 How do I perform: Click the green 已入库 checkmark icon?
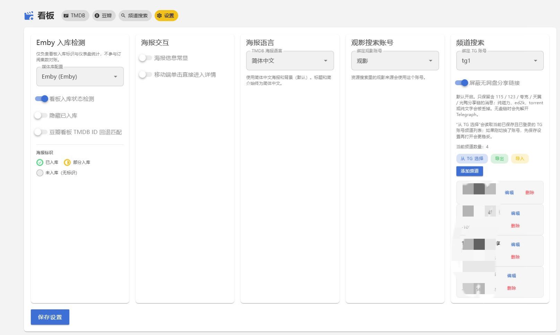pyautogui.click(x=40, y=162)
